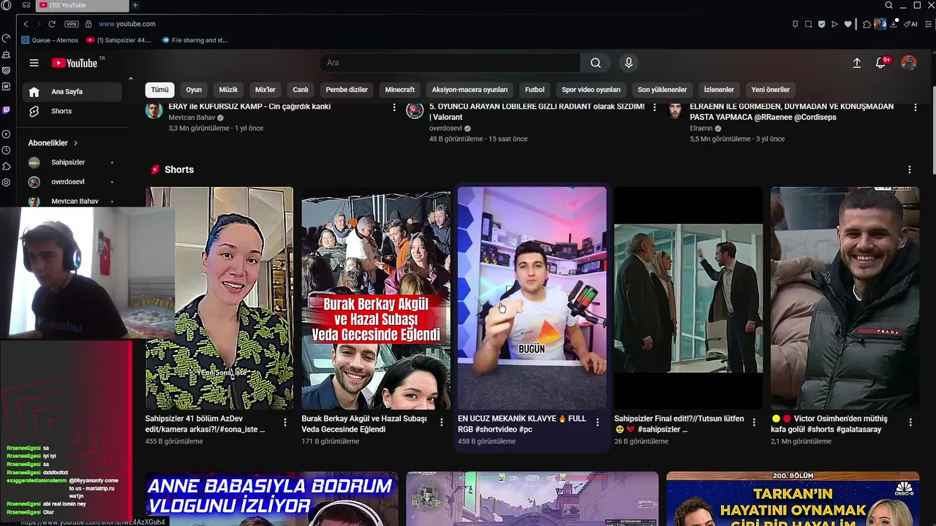Open more options for Burak Berkay Akgül short
Image resolution: width=936 pixels, height=526 pixels.
pyautogui.click(x=441, y=422)
